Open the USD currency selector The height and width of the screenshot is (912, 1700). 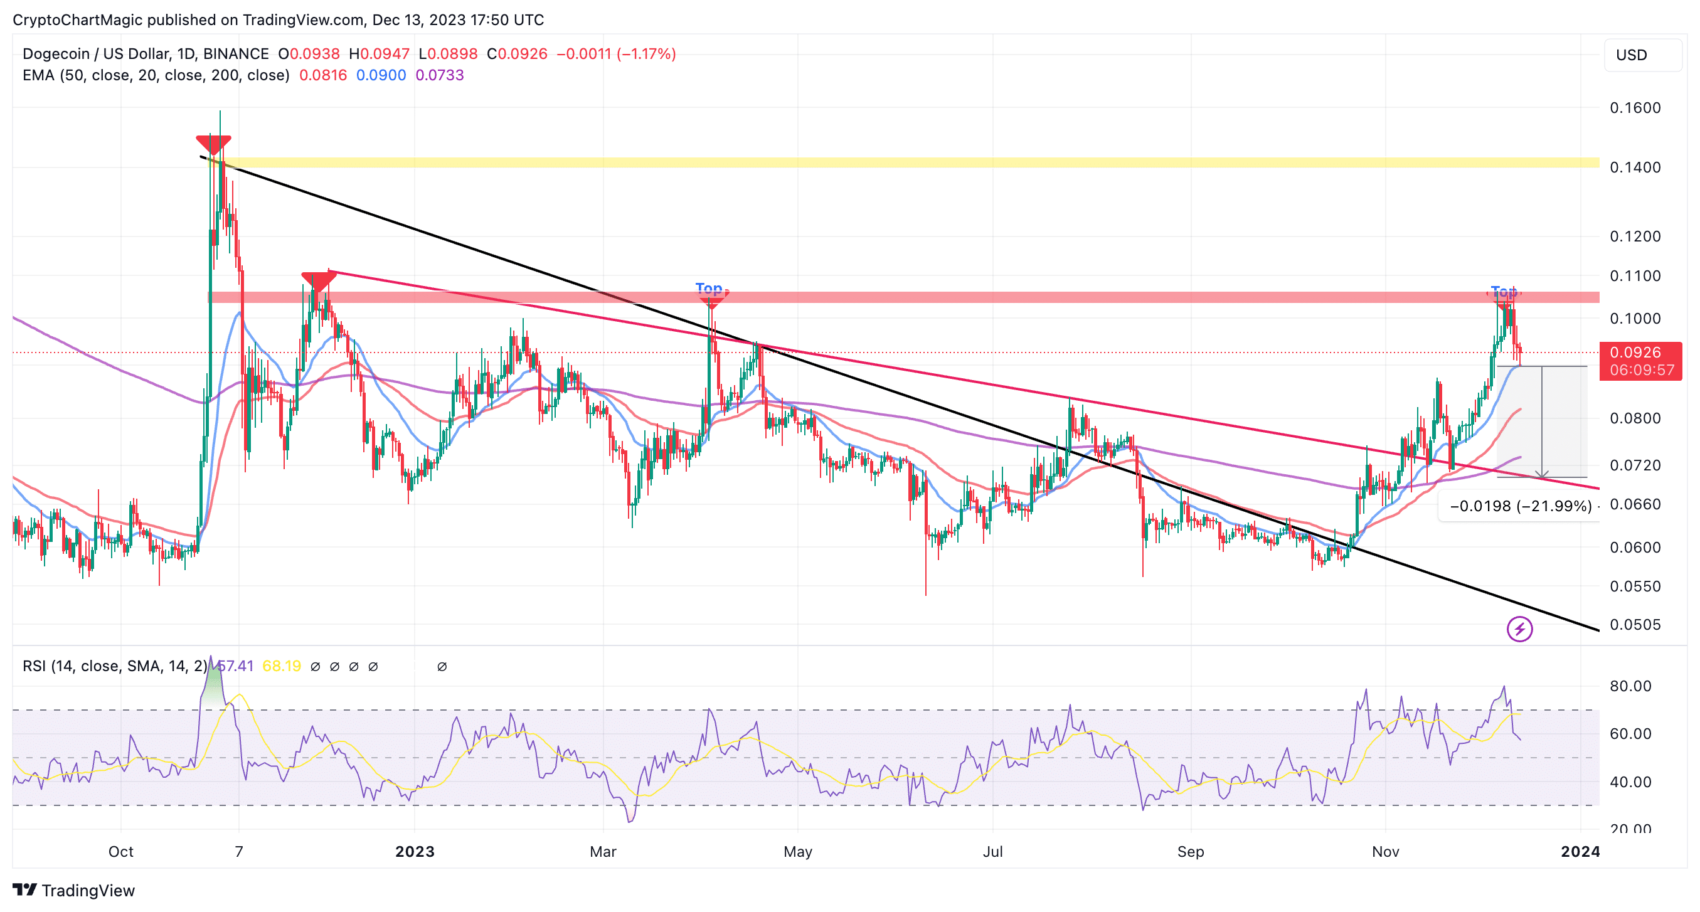(x=1642, y=55)
